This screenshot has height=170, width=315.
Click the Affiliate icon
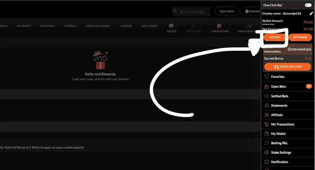[x=267, y=115]
